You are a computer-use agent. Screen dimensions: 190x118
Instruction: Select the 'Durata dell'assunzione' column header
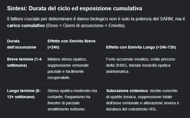pos(22,44)
